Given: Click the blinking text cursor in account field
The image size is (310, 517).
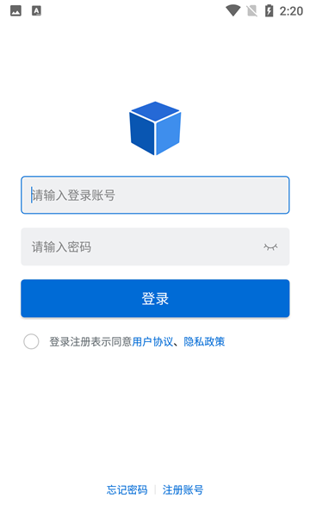Looking at the screenshot, I should [x=32, y=195].
